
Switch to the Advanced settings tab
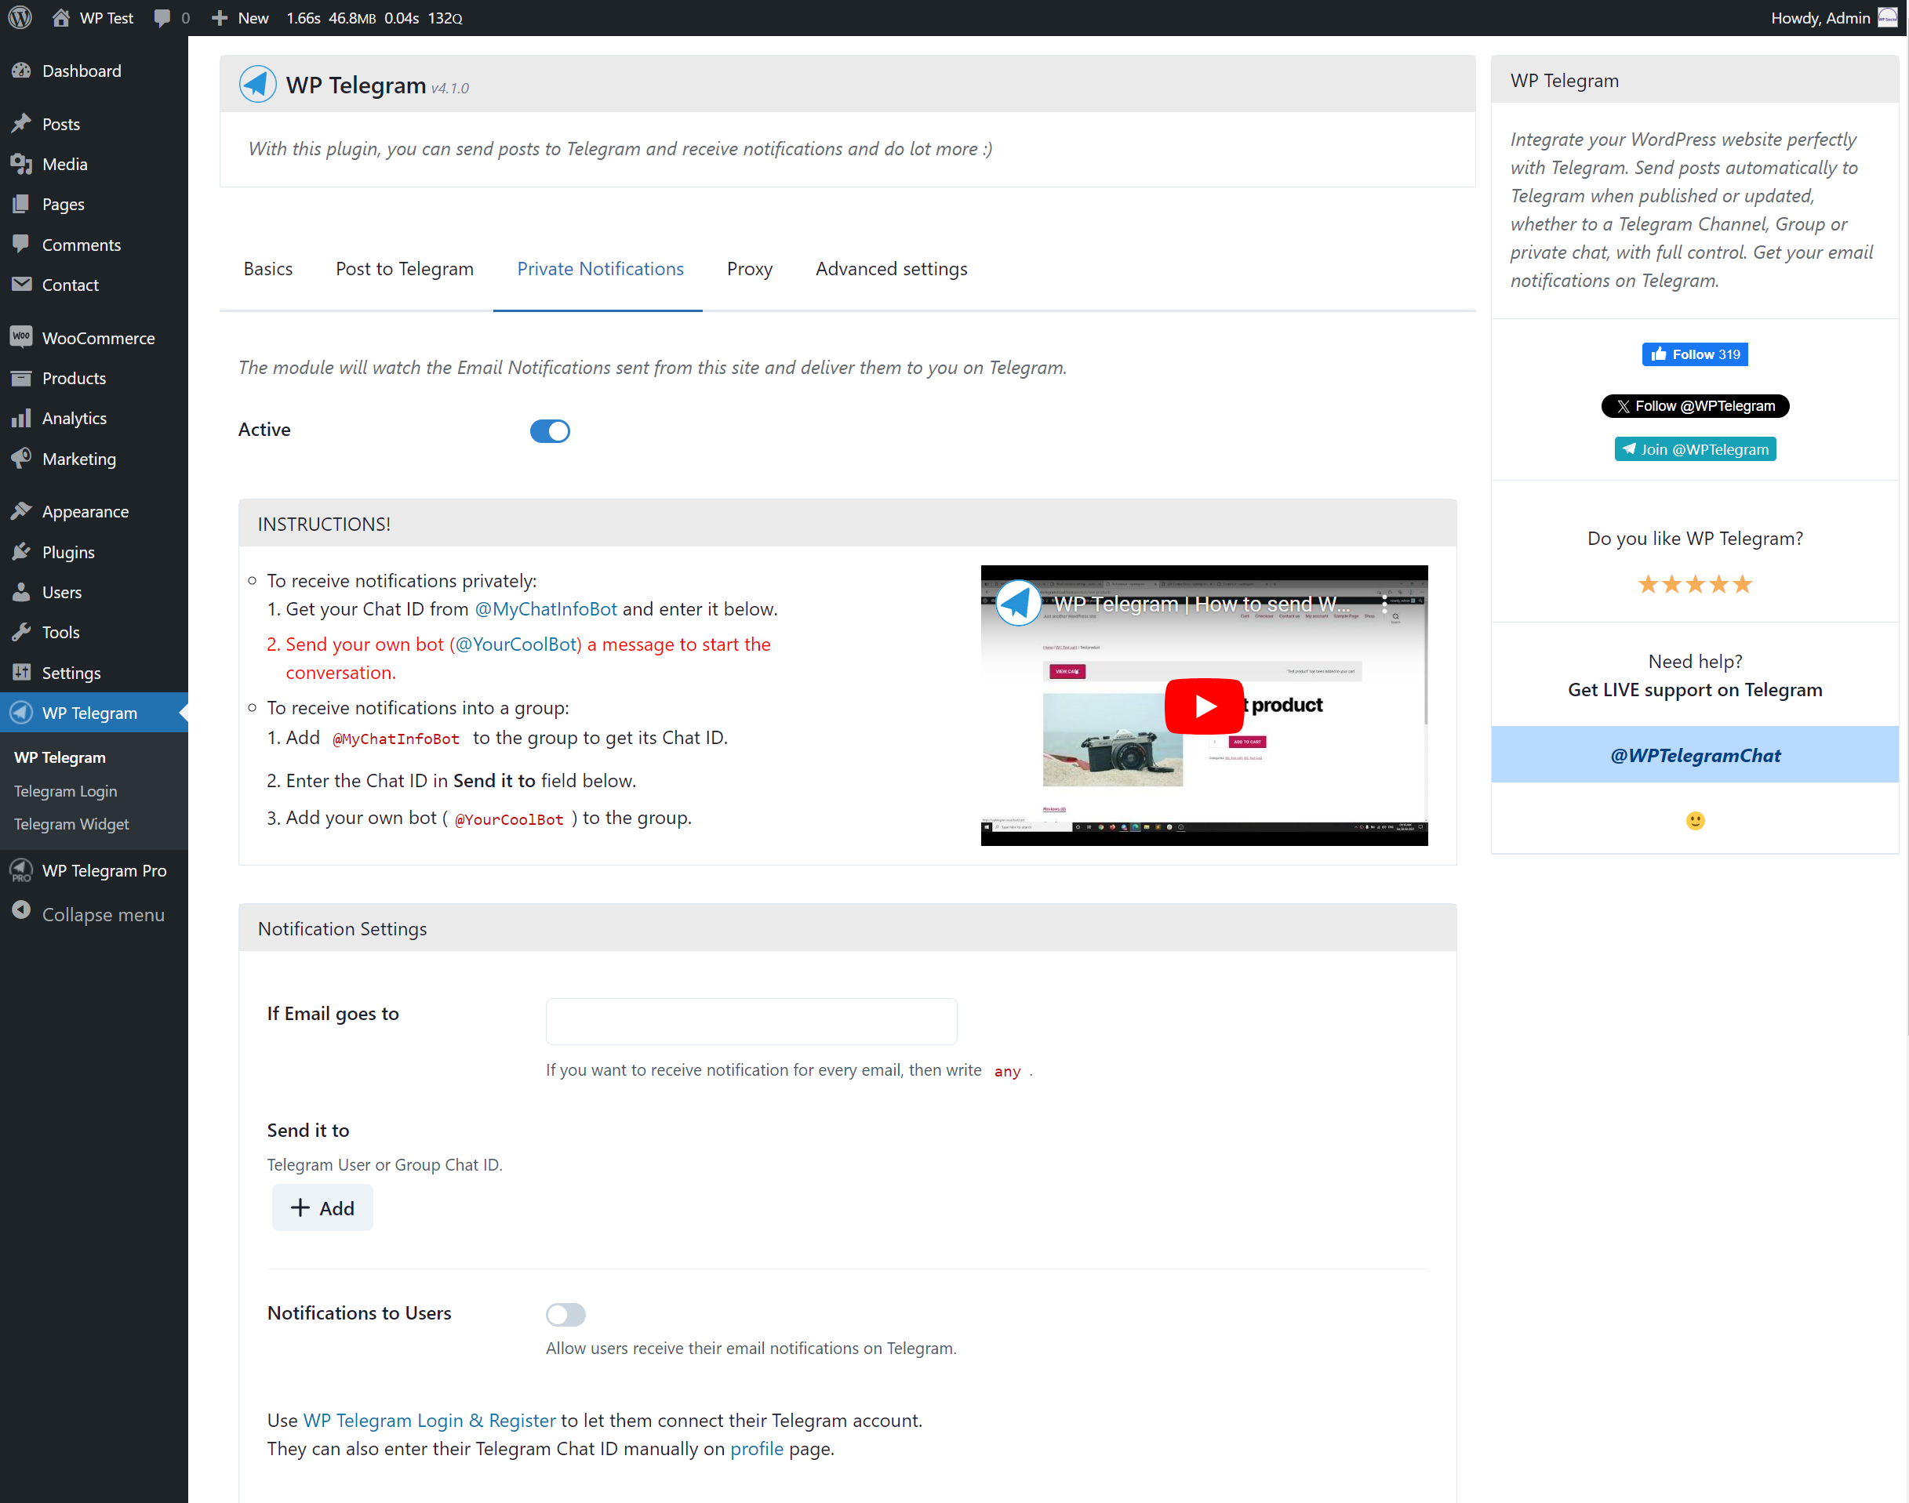[x=891, y=267]
